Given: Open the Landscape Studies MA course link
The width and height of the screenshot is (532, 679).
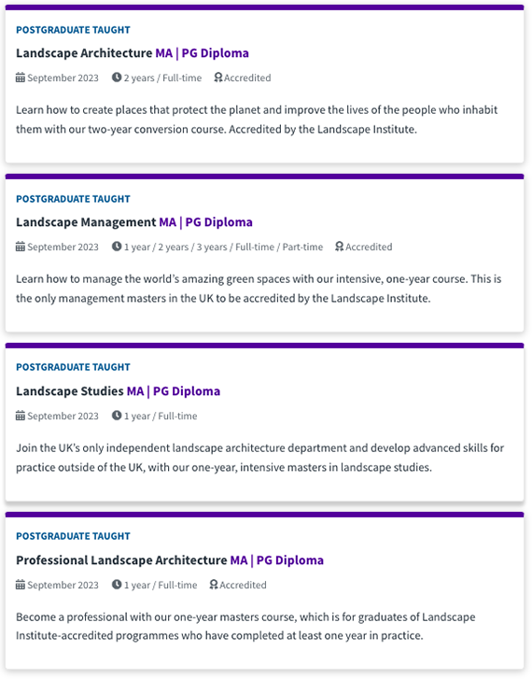Looking at the screenshot, I should pyautogui.click(x=119, y=391).
